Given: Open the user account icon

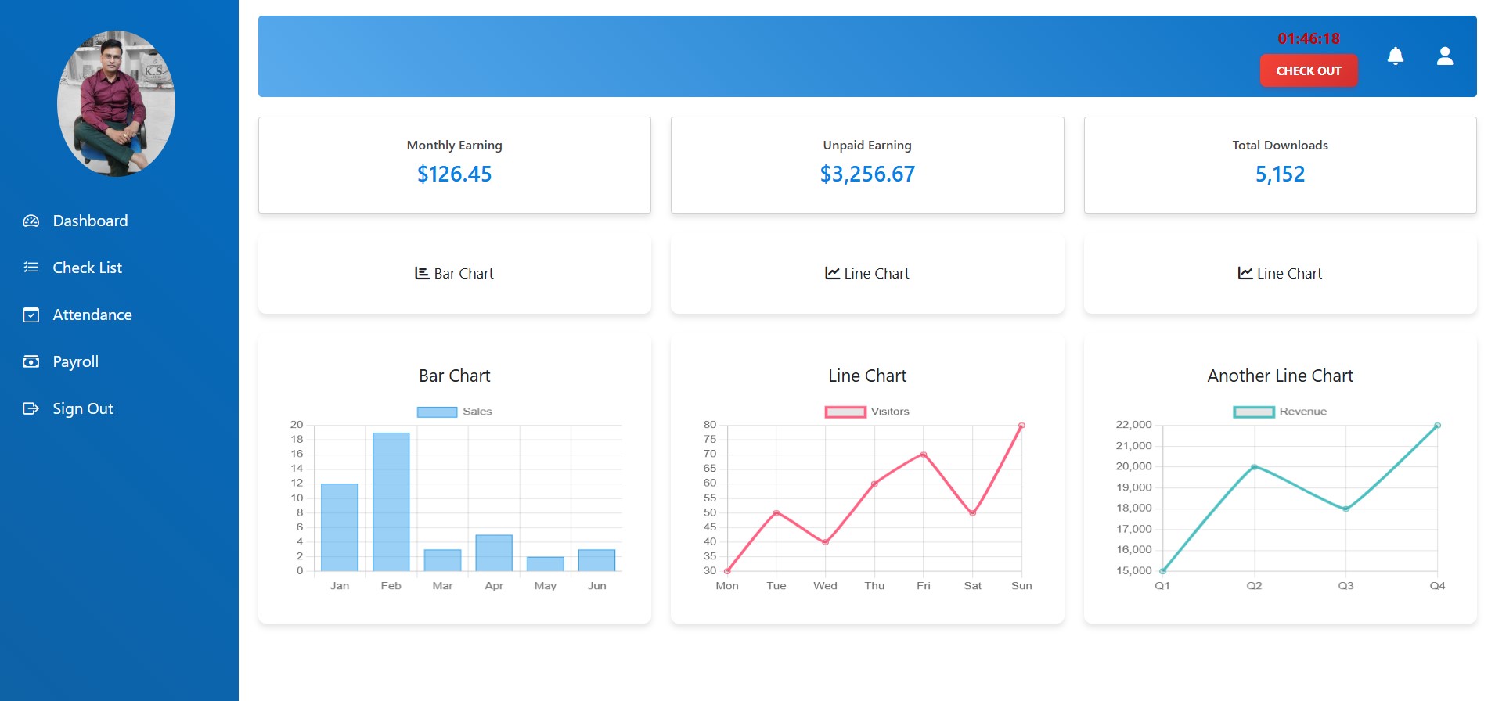Looking at the screenshot, I should tap(1444, 56).
